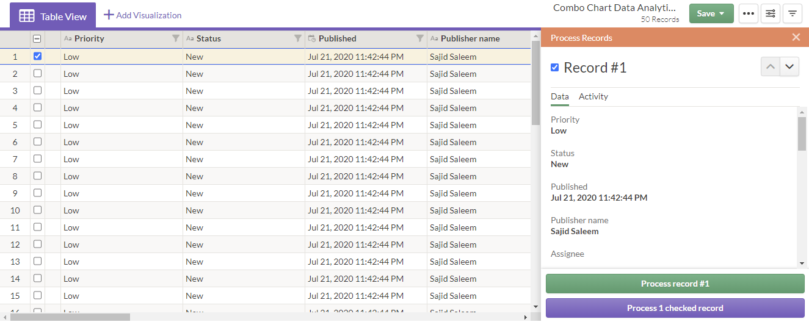Click the Published column header

pos(366,38)
